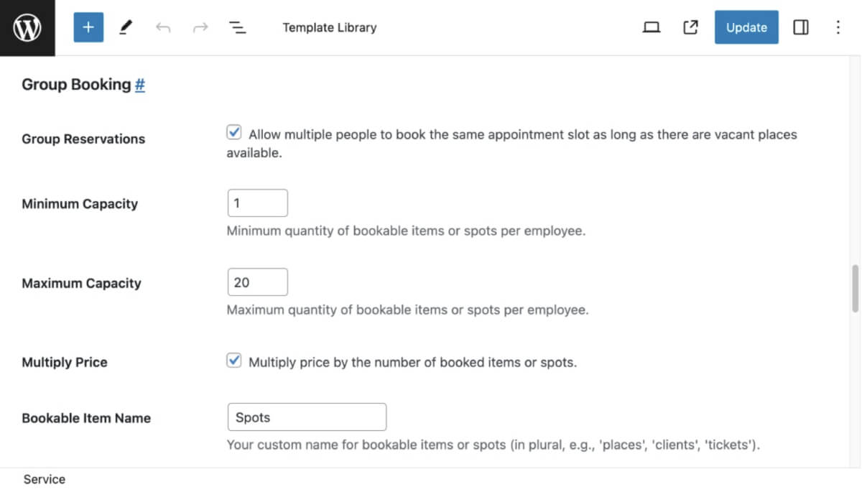The width and height of the screenshot is (862, 492).
Task: Open the WordPress logo menu
Action: [27, 27]
